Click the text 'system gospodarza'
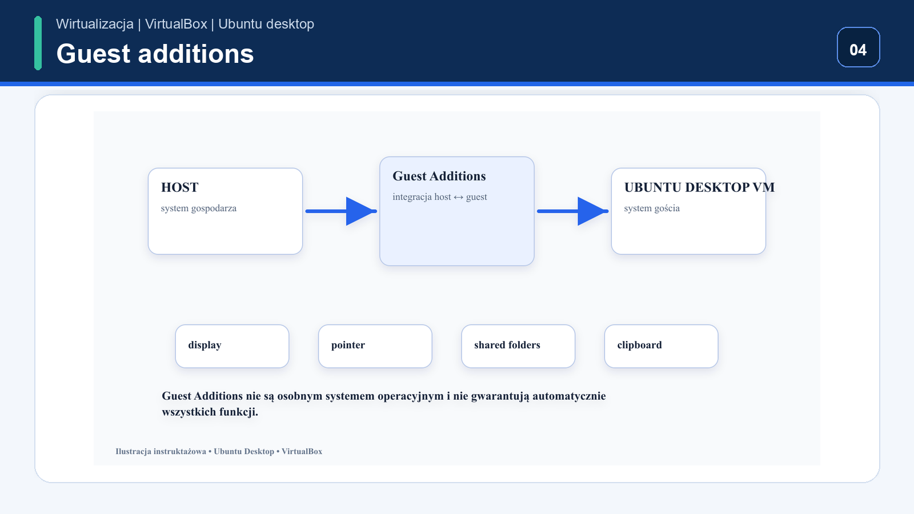This screenshot has width=914, height=514. (199, 208)
